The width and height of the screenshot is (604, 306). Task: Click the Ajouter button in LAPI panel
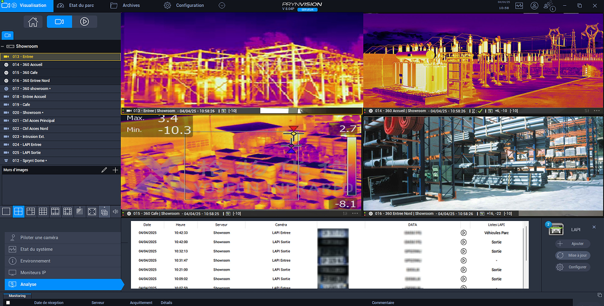pos(573,244)
